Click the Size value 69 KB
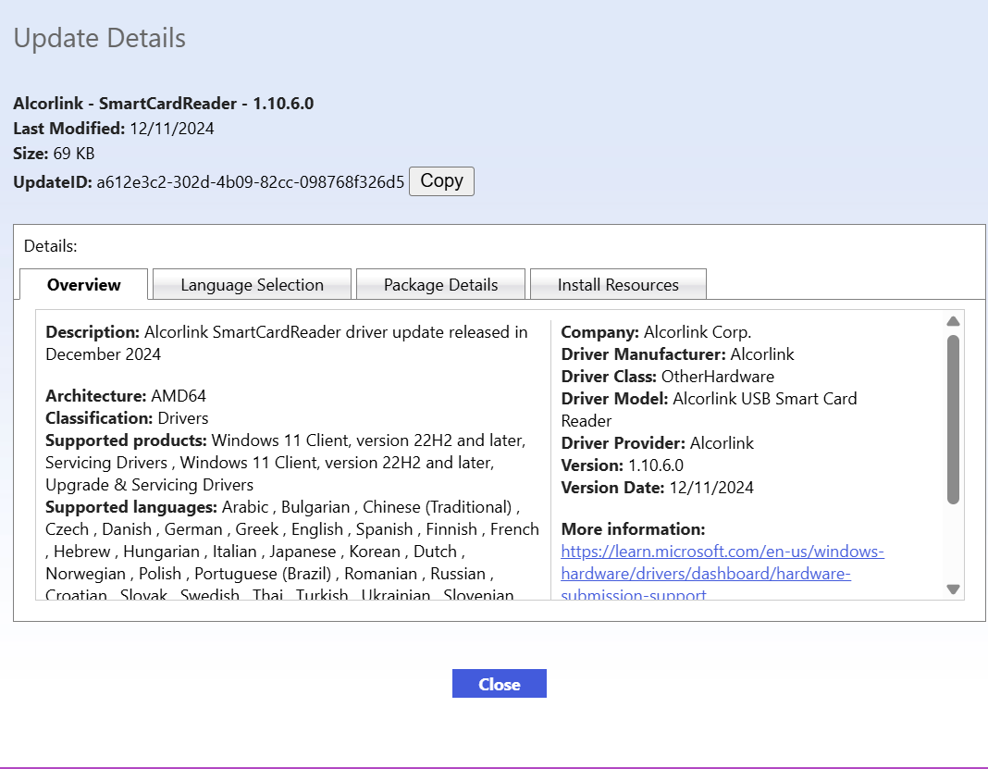 (x=74, y=154)
